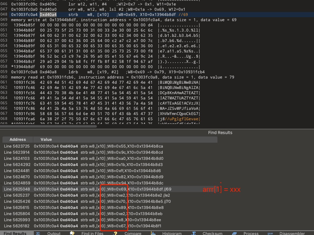Click the highlighted 0xd40a4 offset in line 048
The image size is (314, 235).
click(x=48, y=15)
